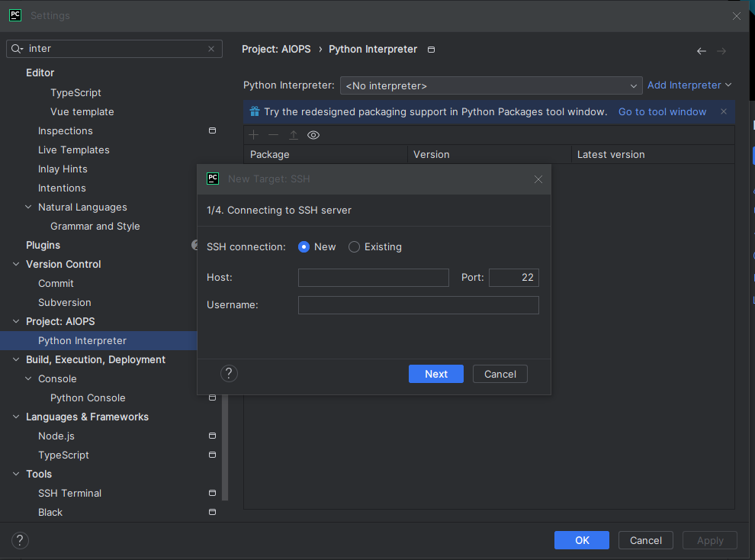Screen dimensions: 755x560
Task: Toggle the show early releases eye icon
Action: point(313,135)
